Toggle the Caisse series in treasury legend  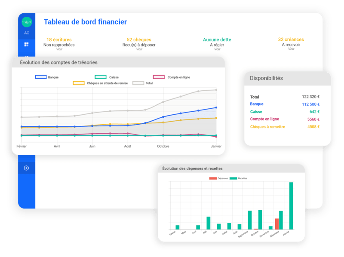[x=107, y=77]
